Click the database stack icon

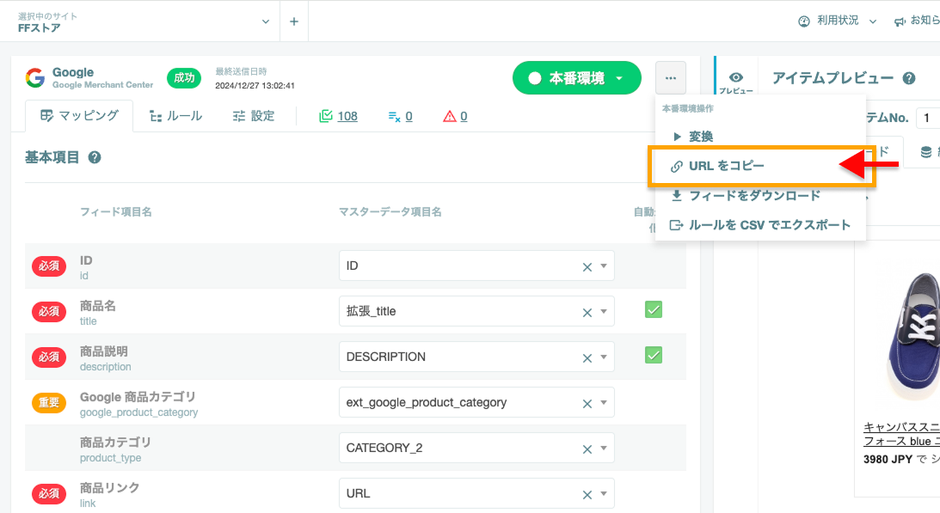point(926,152)
